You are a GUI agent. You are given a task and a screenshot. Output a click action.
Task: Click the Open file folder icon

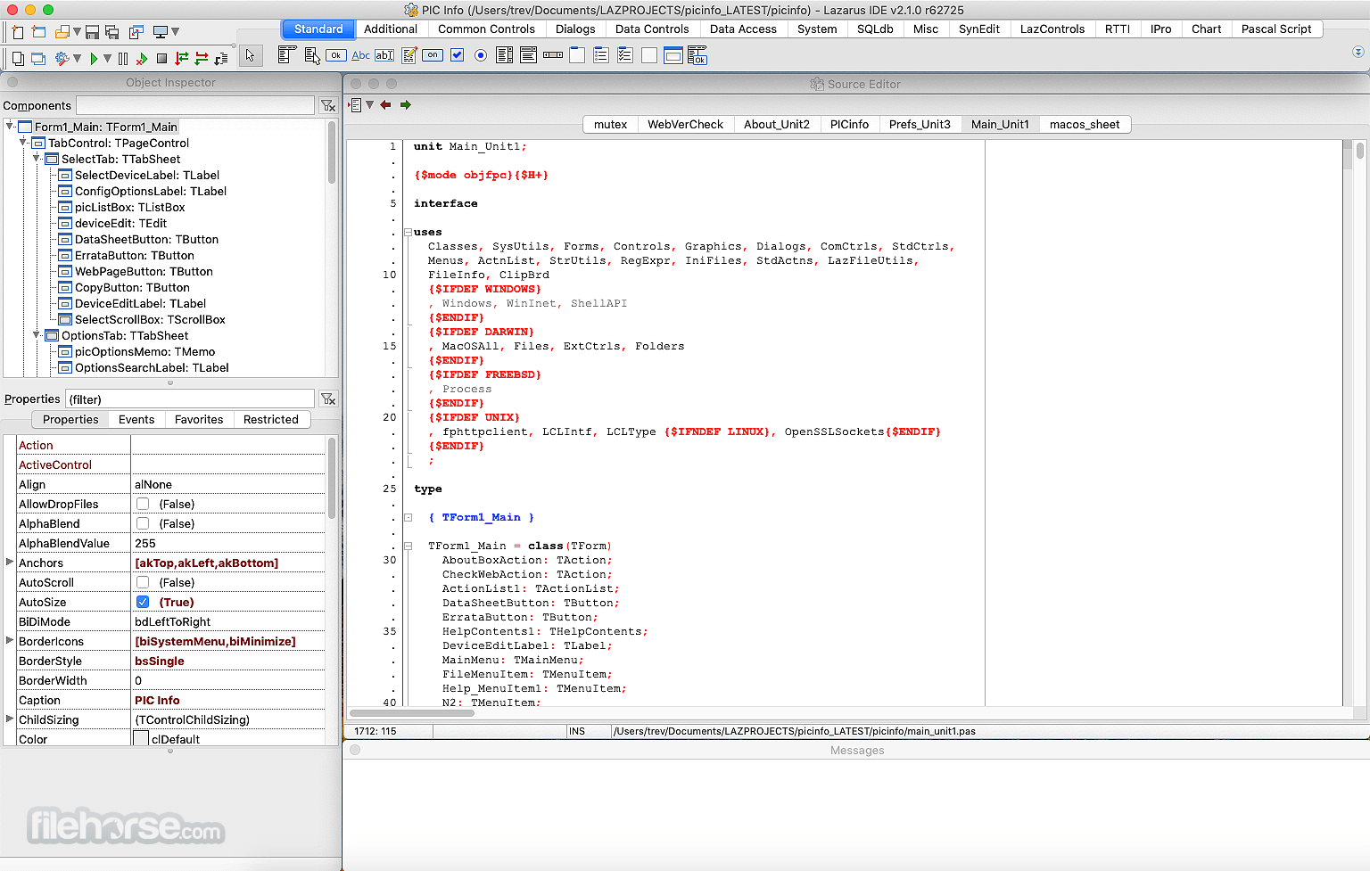point(62,32)
